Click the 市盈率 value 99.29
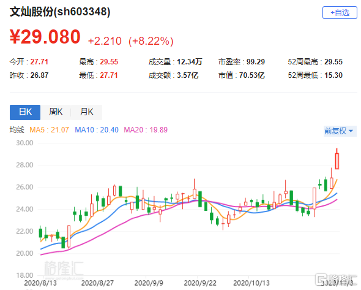The image size is (361, 290). coord(256,62)
